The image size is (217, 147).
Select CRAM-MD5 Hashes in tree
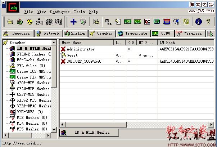click(33, 89)
